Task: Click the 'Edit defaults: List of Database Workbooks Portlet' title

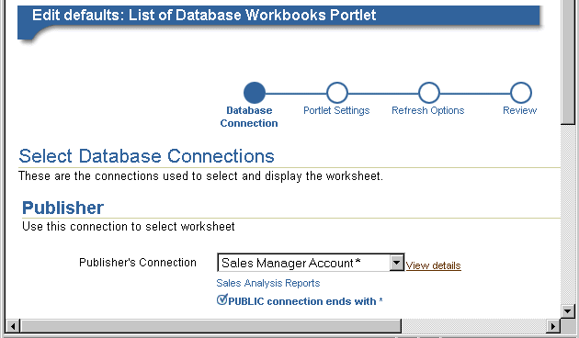Action: tap(204, 15)
